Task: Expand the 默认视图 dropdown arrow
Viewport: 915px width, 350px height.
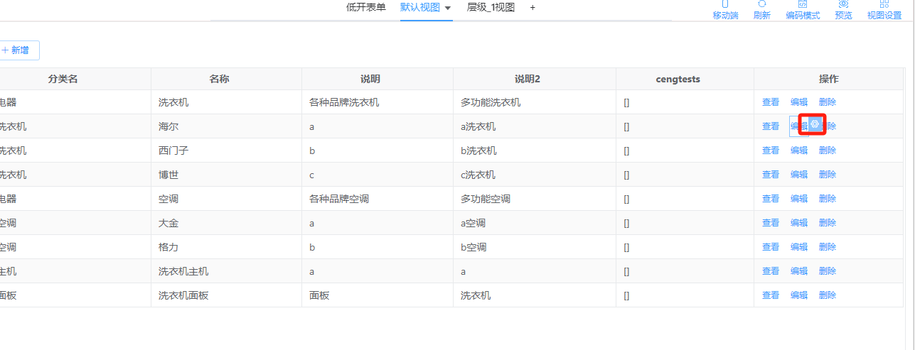Action: click(448, 8)
